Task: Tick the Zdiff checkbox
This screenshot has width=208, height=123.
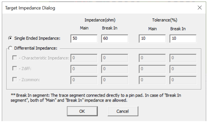Action: pyautogui.click(x=15, y=69)
